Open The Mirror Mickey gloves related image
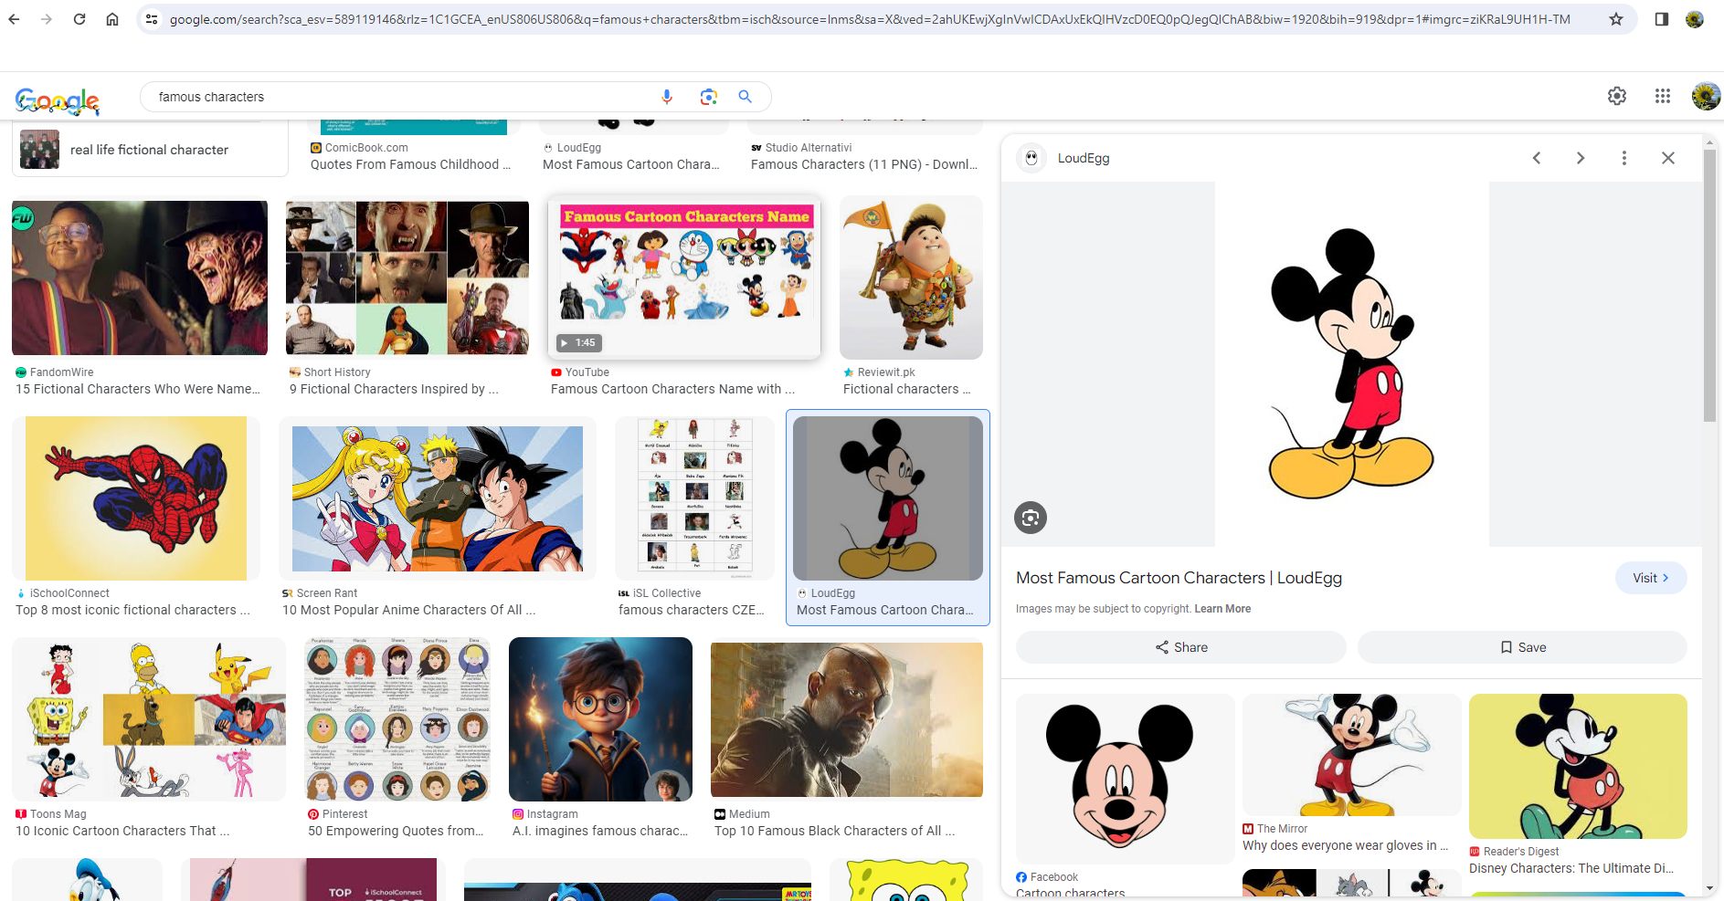 (1352, 755)
